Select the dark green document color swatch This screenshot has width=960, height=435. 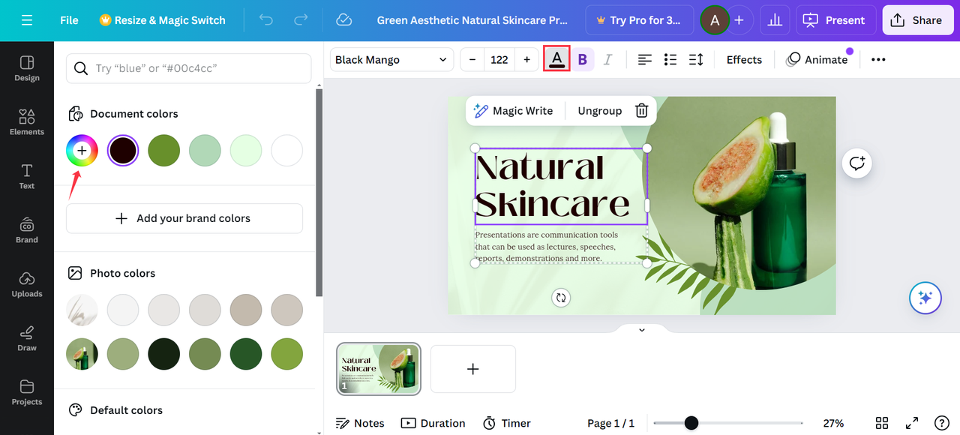click(x=163, y=151)
